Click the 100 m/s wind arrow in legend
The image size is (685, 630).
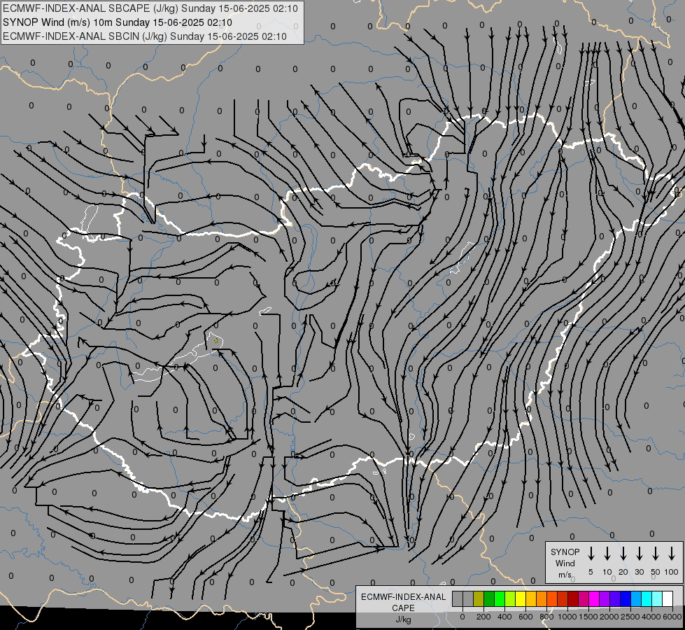672,553
